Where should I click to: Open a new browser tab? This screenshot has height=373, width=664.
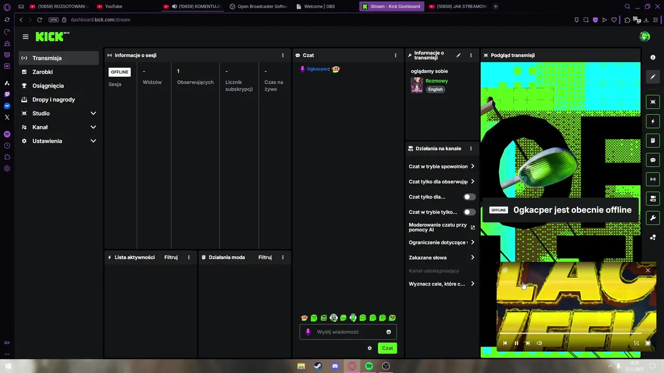[x=495, y=6]
